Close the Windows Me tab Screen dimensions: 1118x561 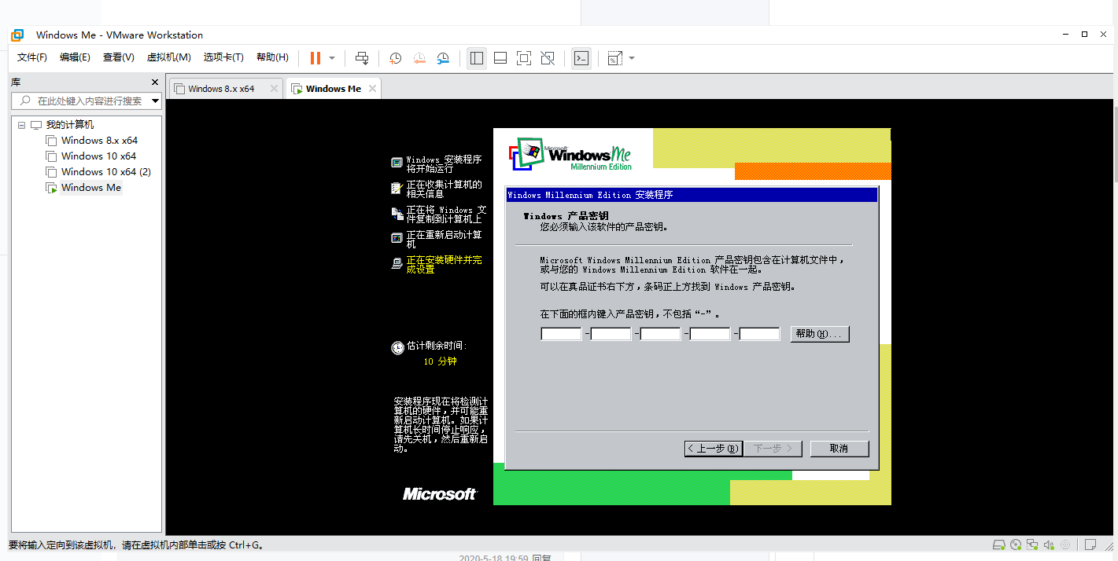(372, 89)
